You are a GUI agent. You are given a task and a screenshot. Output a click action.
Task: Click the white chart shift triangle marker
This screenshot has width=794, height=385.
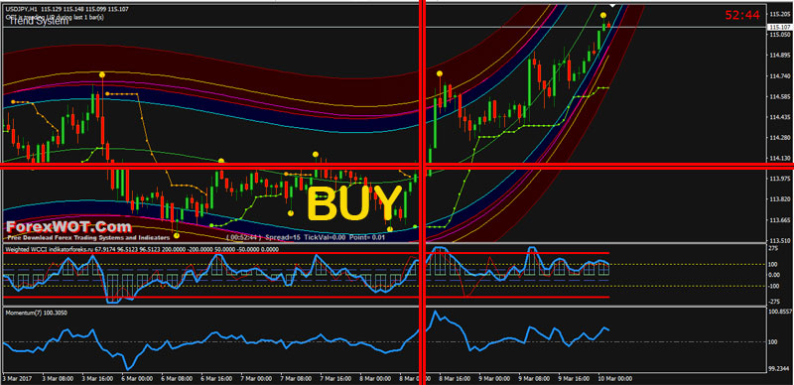click(612, 5)
